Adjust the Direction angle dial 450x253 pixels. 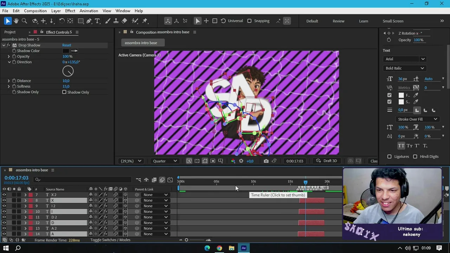(68, 71)
